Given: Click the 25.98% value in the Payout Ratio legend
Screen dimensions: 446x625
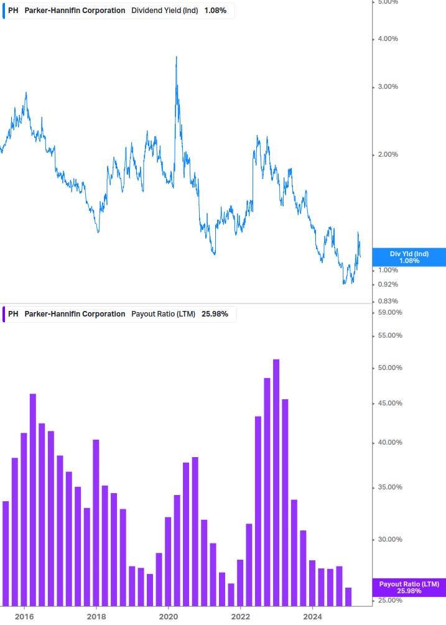Looking at the screenshot, I should [215, 314].
